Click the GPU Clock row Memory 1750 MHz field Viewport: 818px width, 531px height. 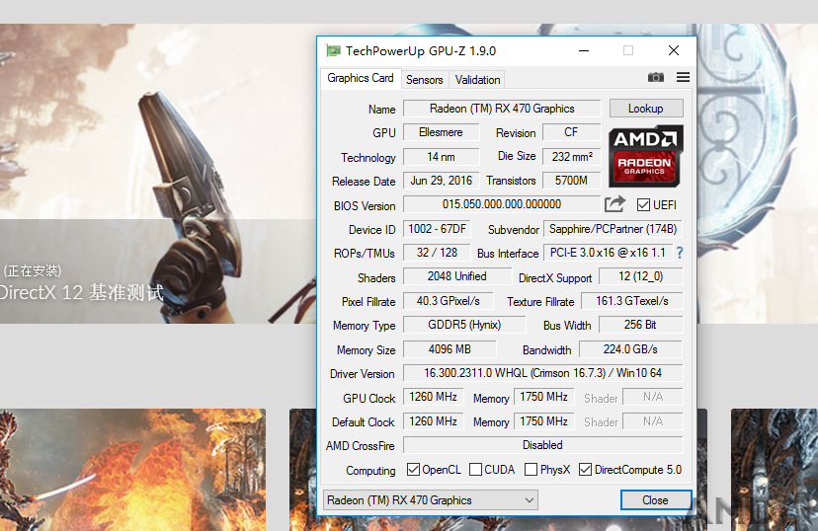click(544, 397)
